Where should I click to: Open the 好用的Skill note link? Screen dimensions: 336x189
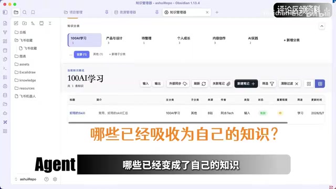[x=77, y=113]
